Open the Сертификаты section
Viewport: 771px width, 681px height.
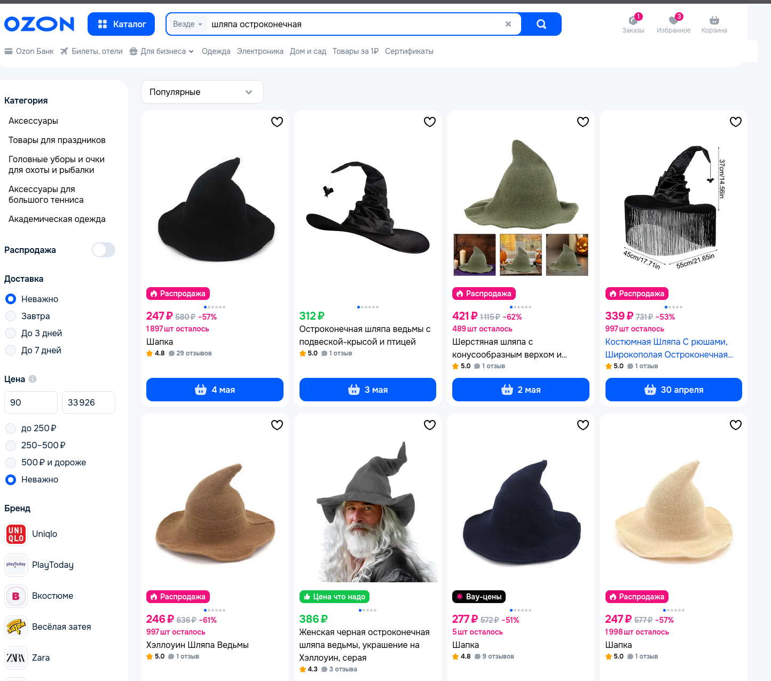(409, 51)
